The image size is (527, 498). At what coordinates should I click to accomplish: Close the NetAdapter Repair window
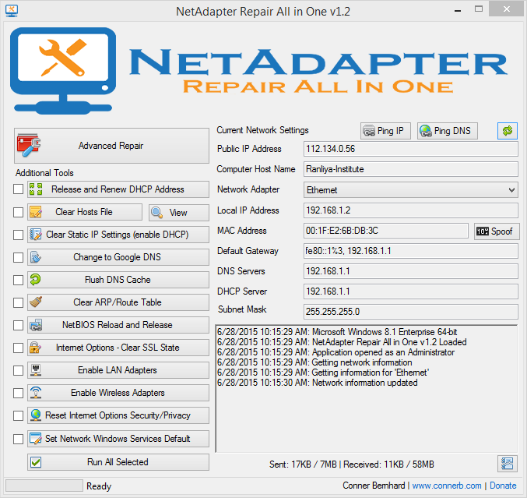tap(507, 9)
